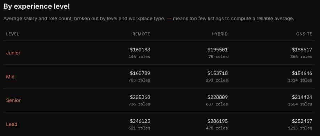The width and height of the screenshot is (320, 136).
Task: Select Junior hybrid salary $195501
Action: click(x=218, y=50)
